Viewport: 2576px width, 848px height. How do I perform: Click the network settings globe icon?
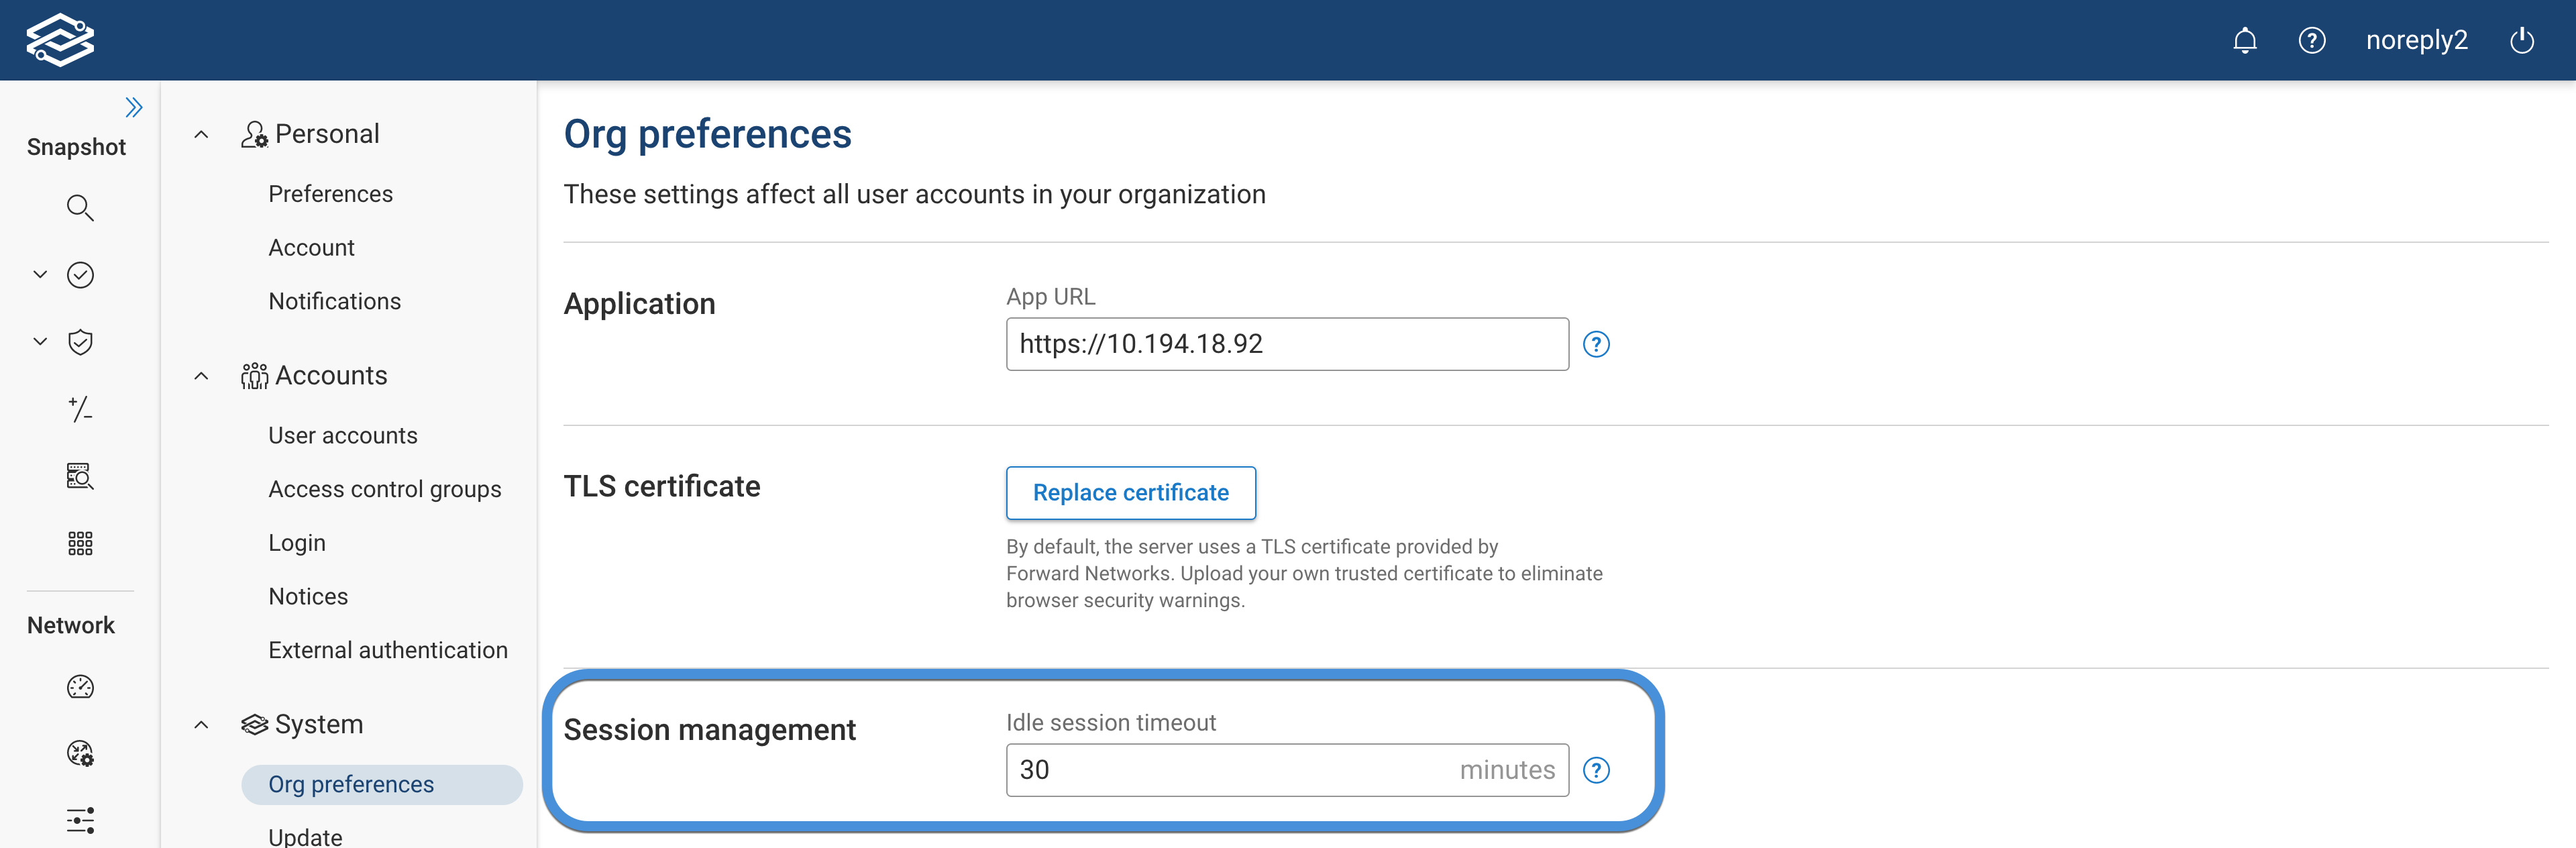tap(80, 754)
